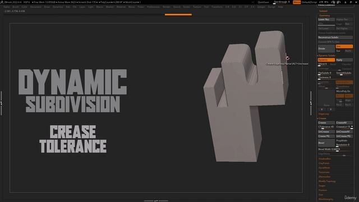The height and width of the screenshot is (202, 359).
Task: Click the Crease PG button
Action: [x=326, y=136]
